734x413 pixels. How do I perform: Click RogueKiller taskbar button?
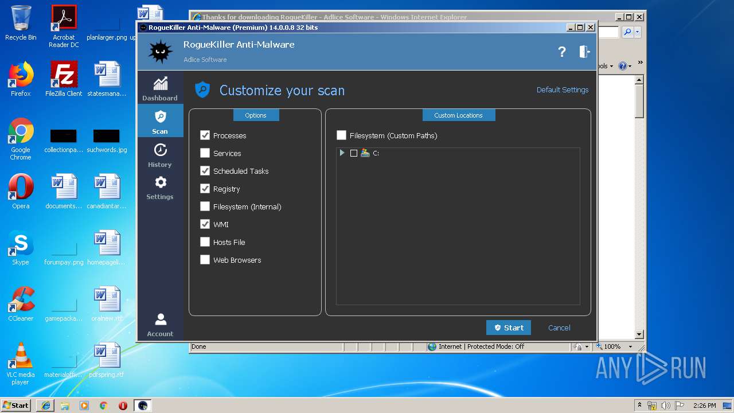click(x=143, y=406)
